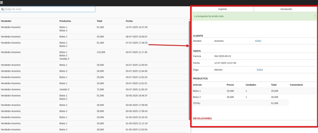Open the hamburger menu in top bar
318x133 pixels.
coord(2,2)
